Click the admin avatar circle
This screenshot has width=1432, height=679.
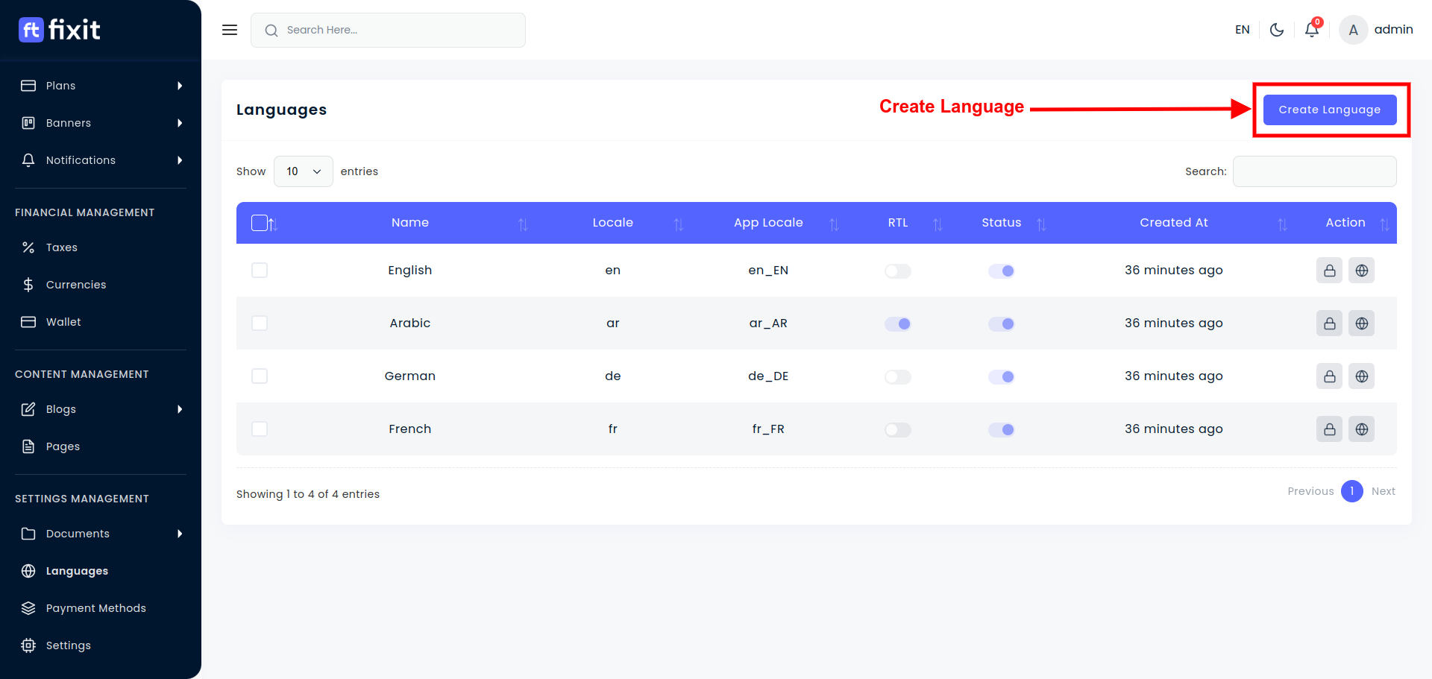click(1354, 30)
